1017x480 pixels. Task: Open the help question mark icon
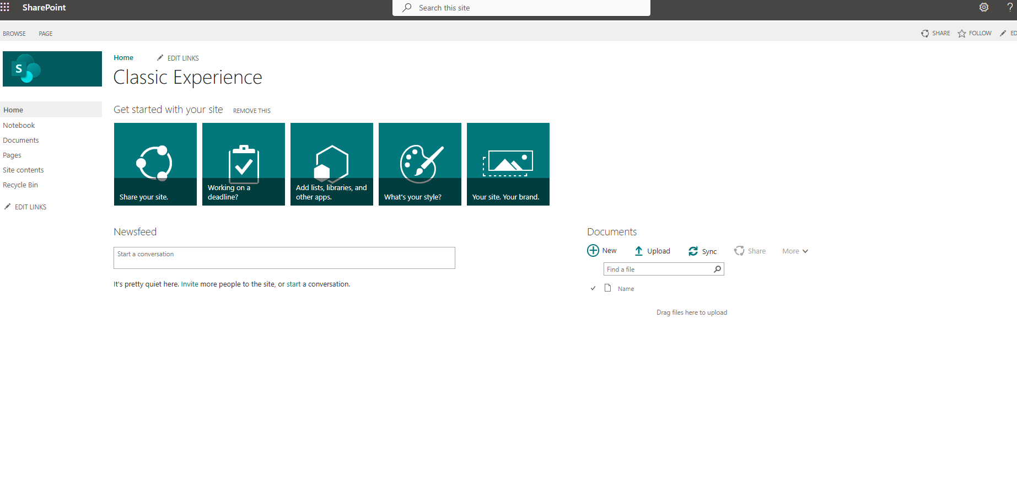[x=1010, y=7]
